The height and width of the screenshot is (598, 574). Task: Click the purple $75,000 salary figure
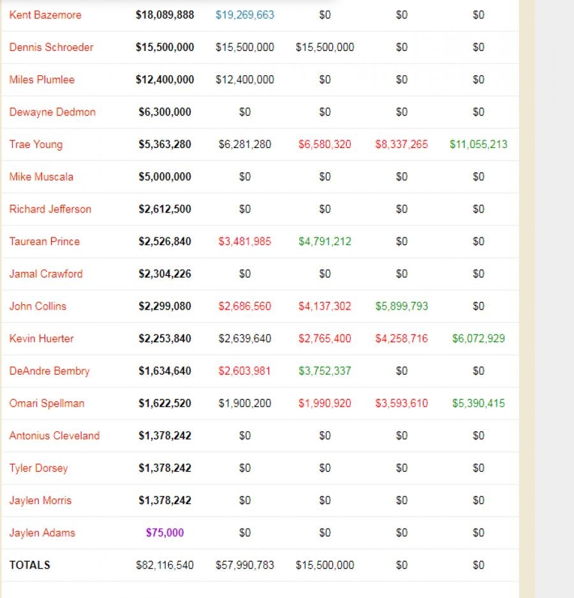pos(165,533)
